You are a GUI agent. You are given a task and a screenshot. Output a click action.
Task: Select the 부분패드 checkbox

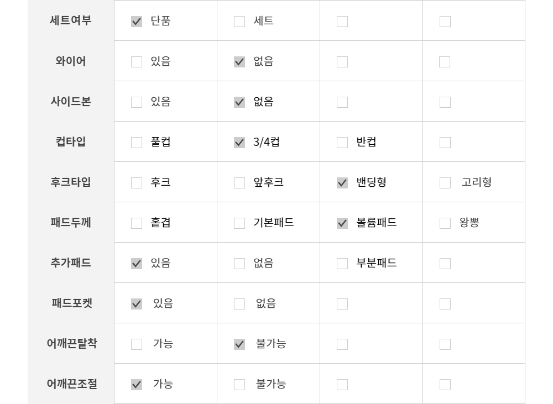click(x=342, y=264)
